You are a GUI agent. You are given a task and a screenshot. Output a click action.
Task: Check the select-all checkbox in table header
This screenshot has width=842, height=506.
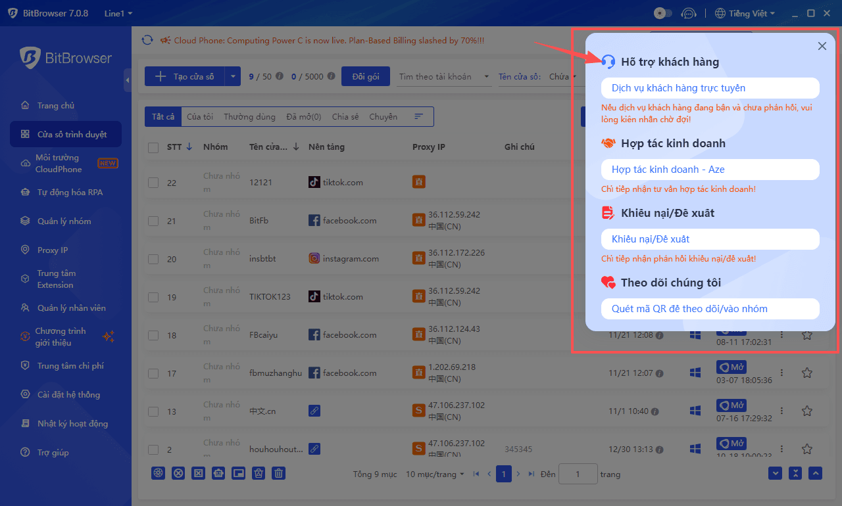153,147
